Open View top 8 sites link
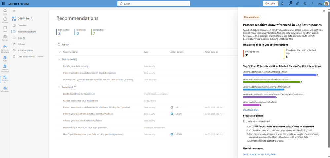330x158 pixels. point(251,110)
